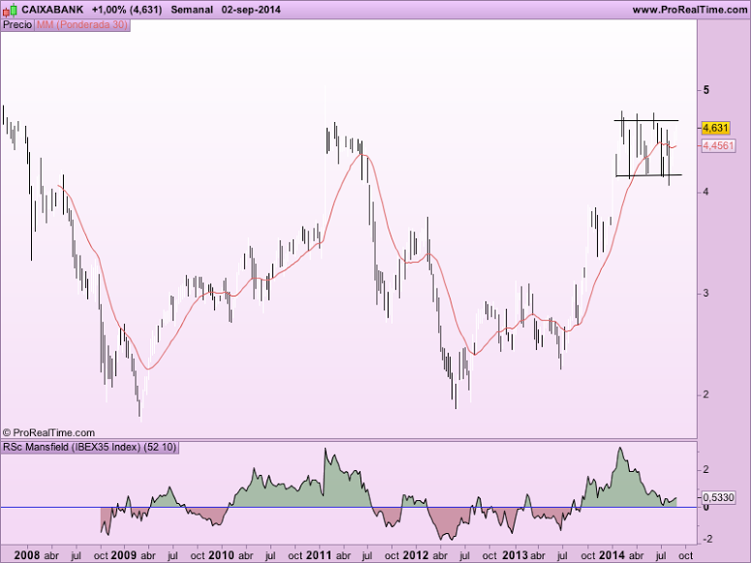Click the price axis label 4

pyautogui.click(x=706, y=192)
